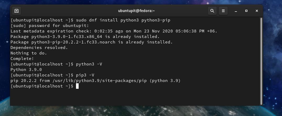Click the python3-3.9.0 already installed line
Screen dimensions: 282x116
pos(85,37)
